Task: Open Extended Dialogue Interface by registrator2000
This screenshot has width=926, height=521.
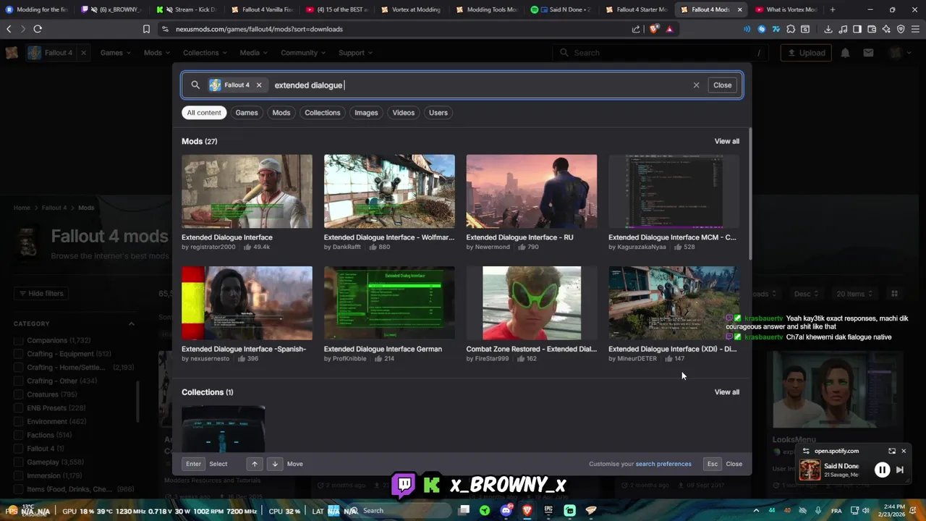Action: tap(247, 191)
